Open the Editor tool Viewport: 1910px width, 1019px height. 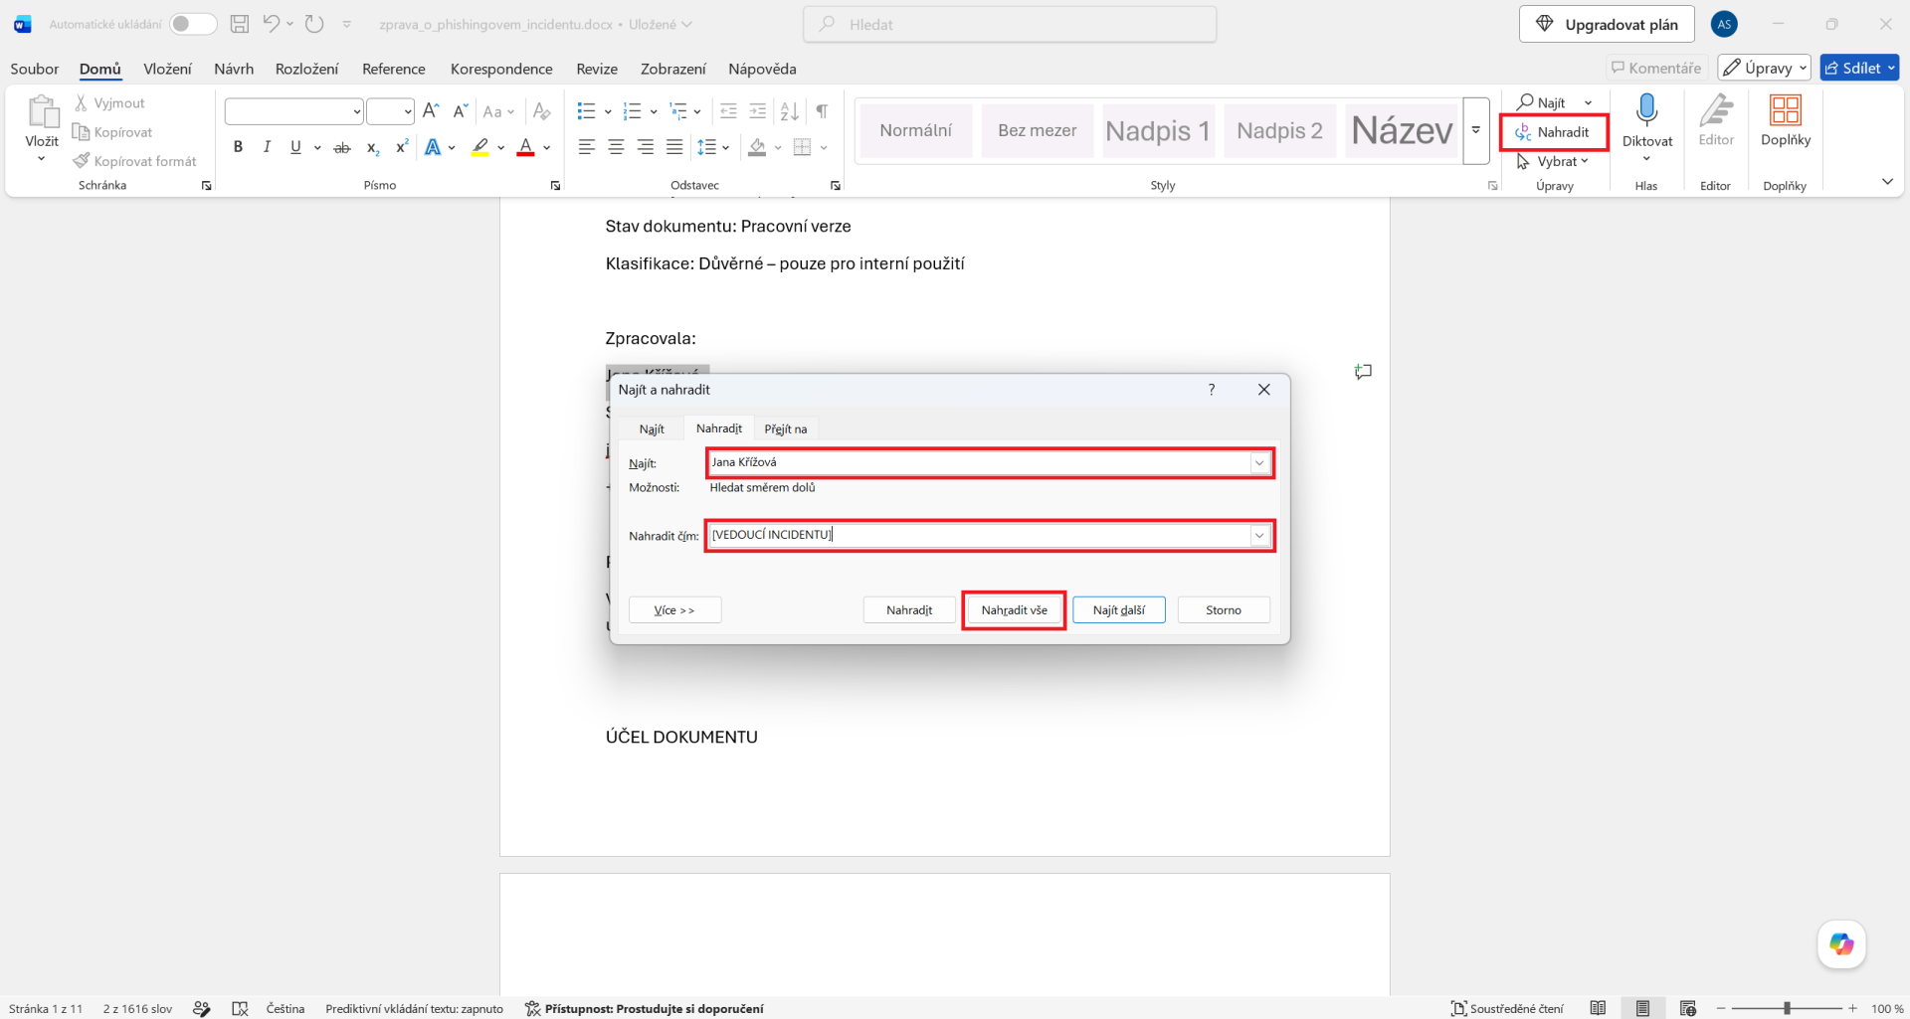1716,120
